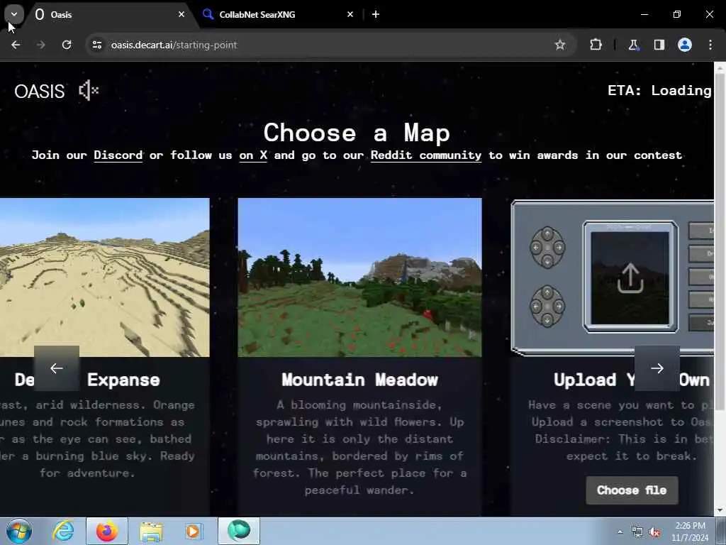Open the 'on X' link

pos(253,155)
